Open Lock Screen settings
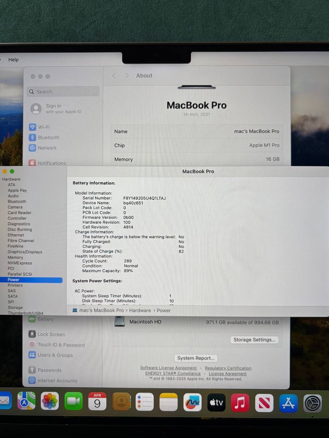 (x=47, y=334)
